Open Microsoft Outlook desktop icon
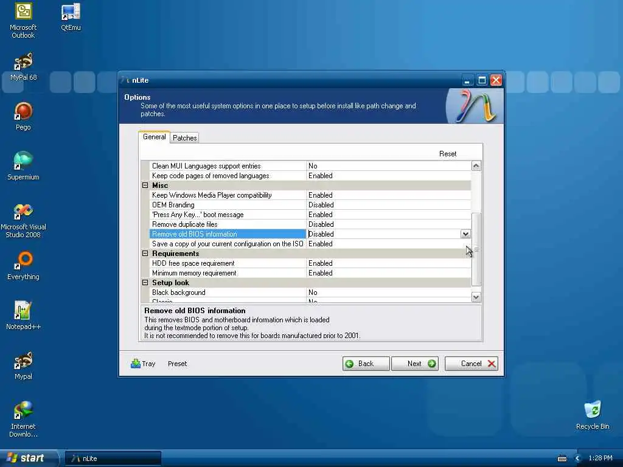This screenshot has width=623, height=467. 23,21
